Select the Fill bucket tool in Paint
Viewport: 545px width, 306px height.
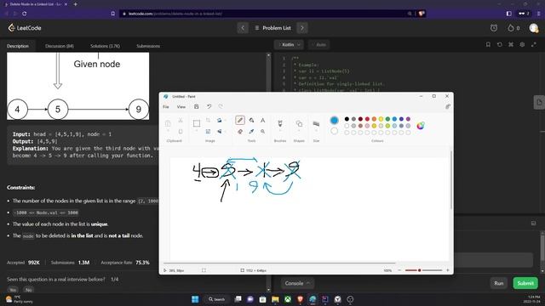pos(251,121)
